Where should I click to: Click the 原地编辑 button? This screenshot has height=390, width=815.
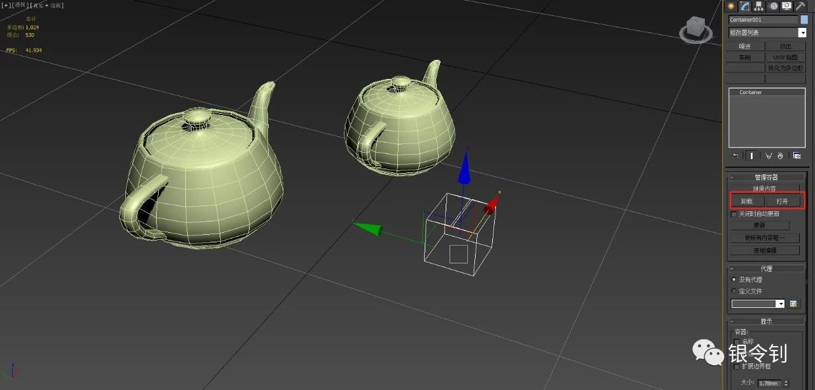pyautogui.click(x=765, y=250)
